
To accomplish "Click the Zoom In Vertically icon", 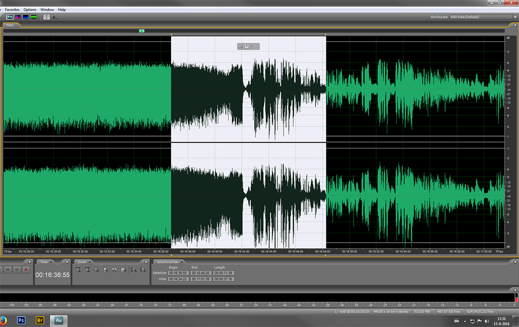I will click(134, 270).
